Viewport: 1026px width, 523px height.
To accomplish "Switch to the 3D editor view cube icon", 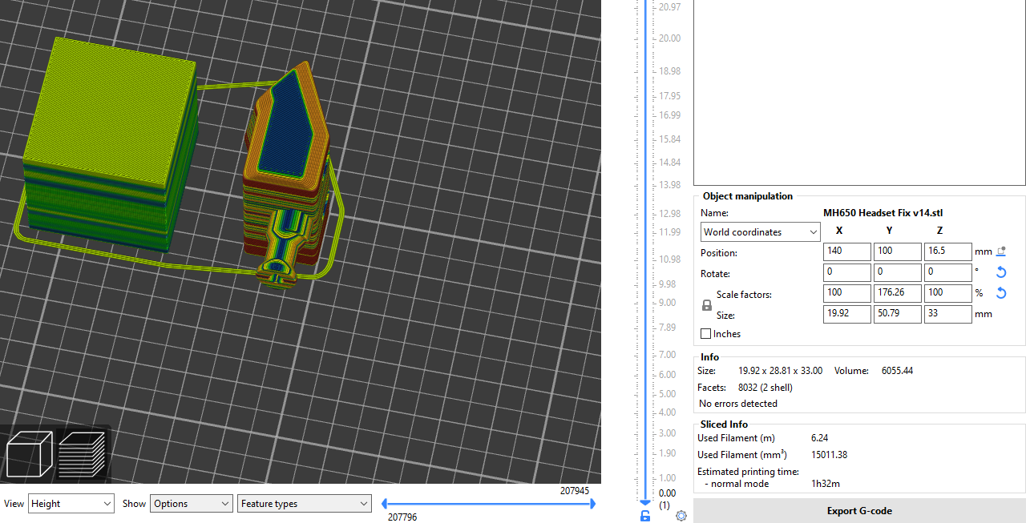I will point(29,453).
